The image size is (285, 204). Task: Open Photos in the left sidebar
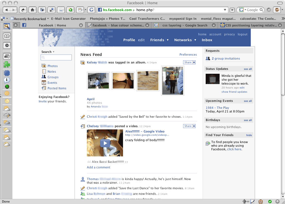[x=53, y=66]
